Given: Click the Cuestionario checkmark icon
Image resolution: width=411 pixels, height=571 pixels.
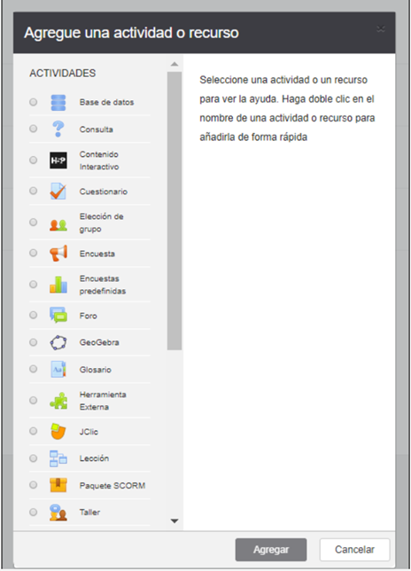Looking at the screenshot, I should [x=58, y=192].
